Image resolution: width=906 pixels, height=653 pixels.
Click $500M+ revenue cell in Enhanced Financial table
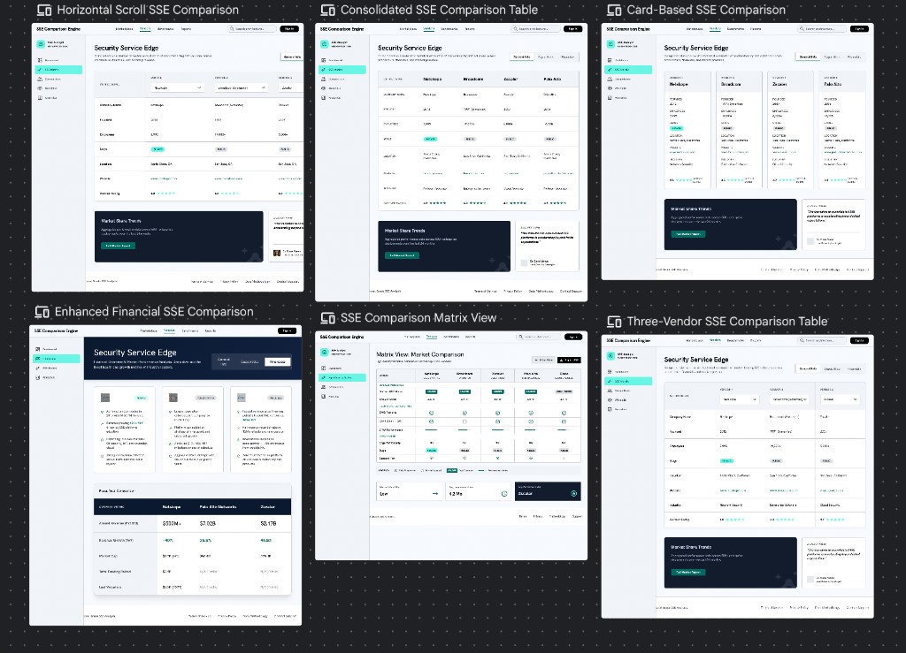172,524
